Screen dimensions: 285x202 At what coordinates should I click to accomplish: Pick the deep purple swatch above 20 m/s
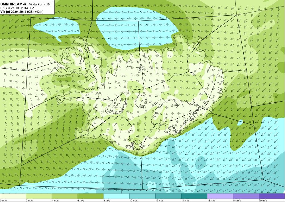272,196
